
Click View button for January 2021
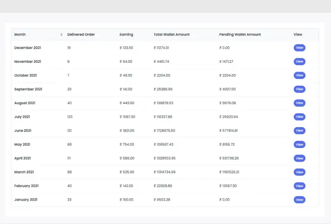pyautogui.click(x=299, y=200)
